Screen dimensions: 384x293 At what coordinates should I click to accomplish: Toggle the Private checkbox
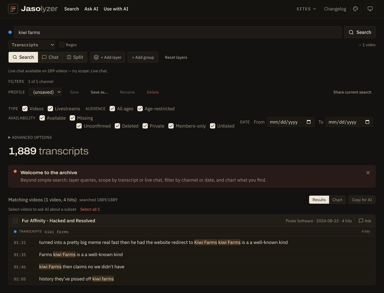145,126
